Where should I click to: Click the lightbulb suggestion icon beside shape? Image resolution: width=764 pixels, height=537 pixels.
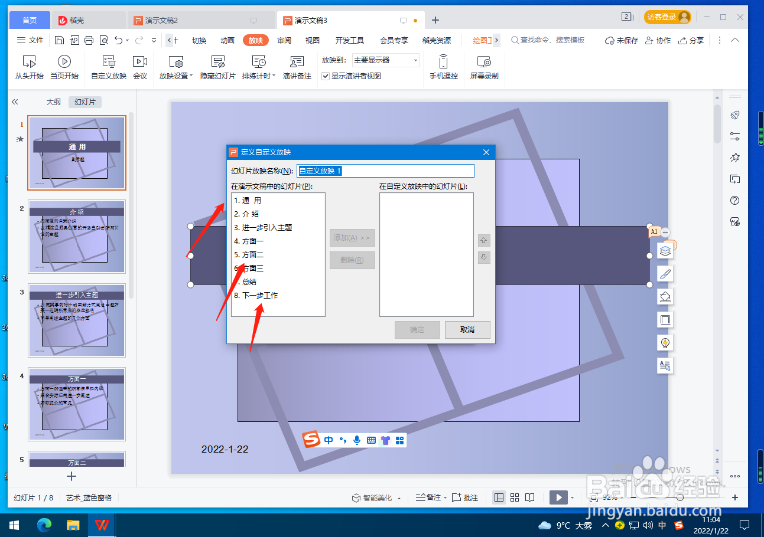(x=665, y=343)
